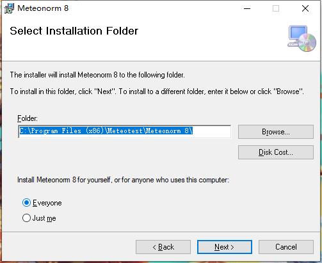Click the 'To install in this folder' instruction text
322x263 pixels.
coord(157,92)
